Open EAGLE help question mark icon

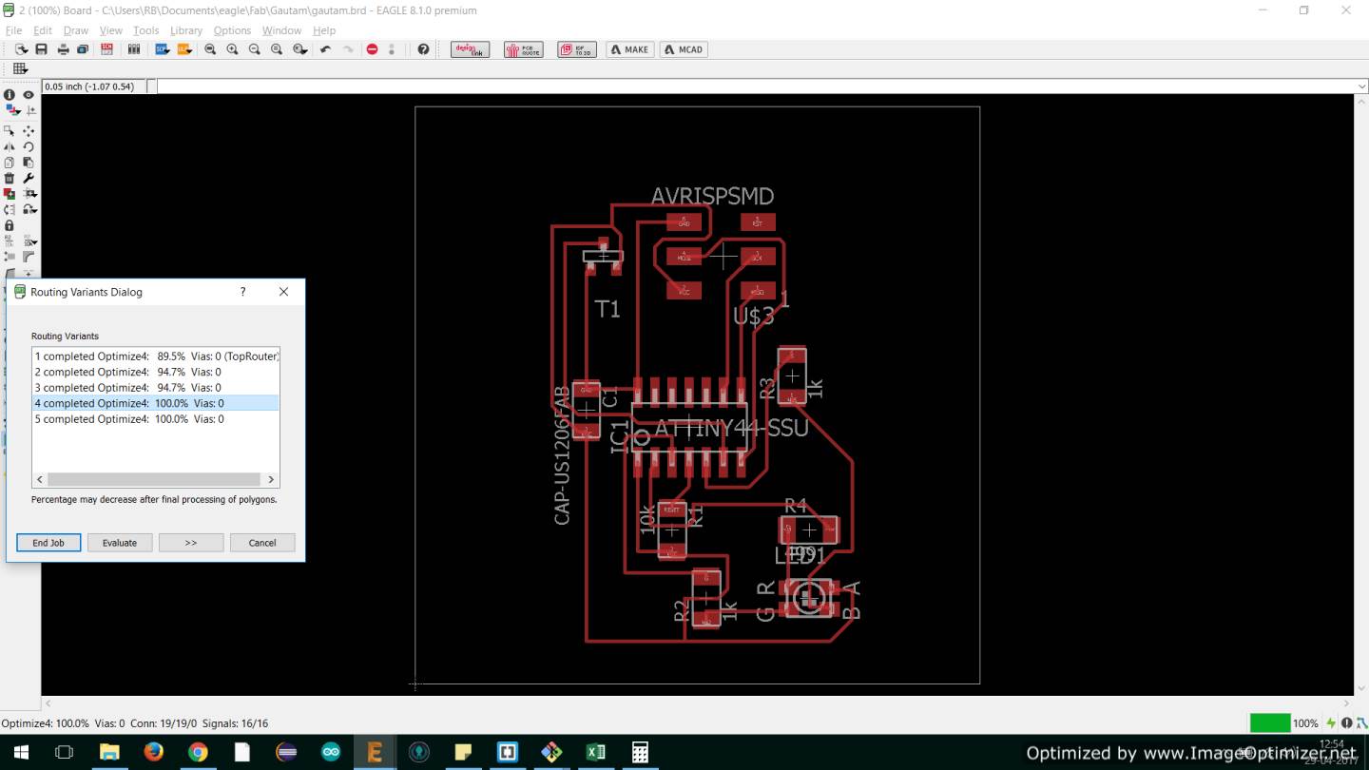423,49
